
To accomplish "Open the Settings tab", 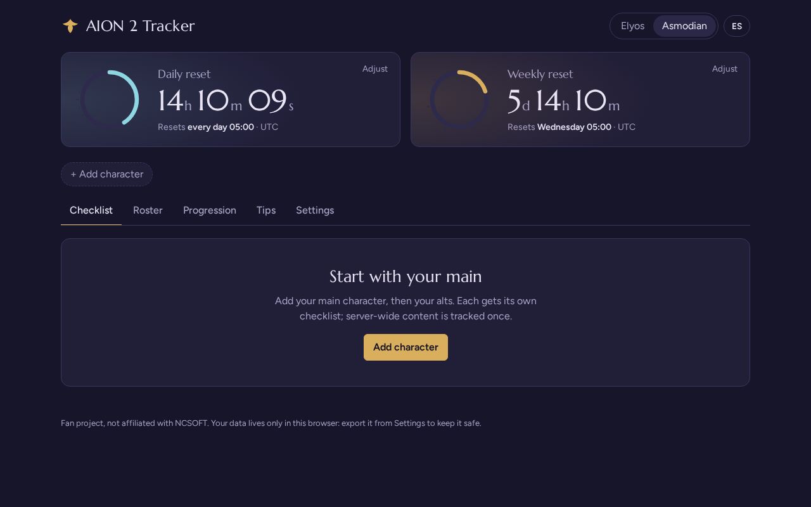I will (315, 210).
